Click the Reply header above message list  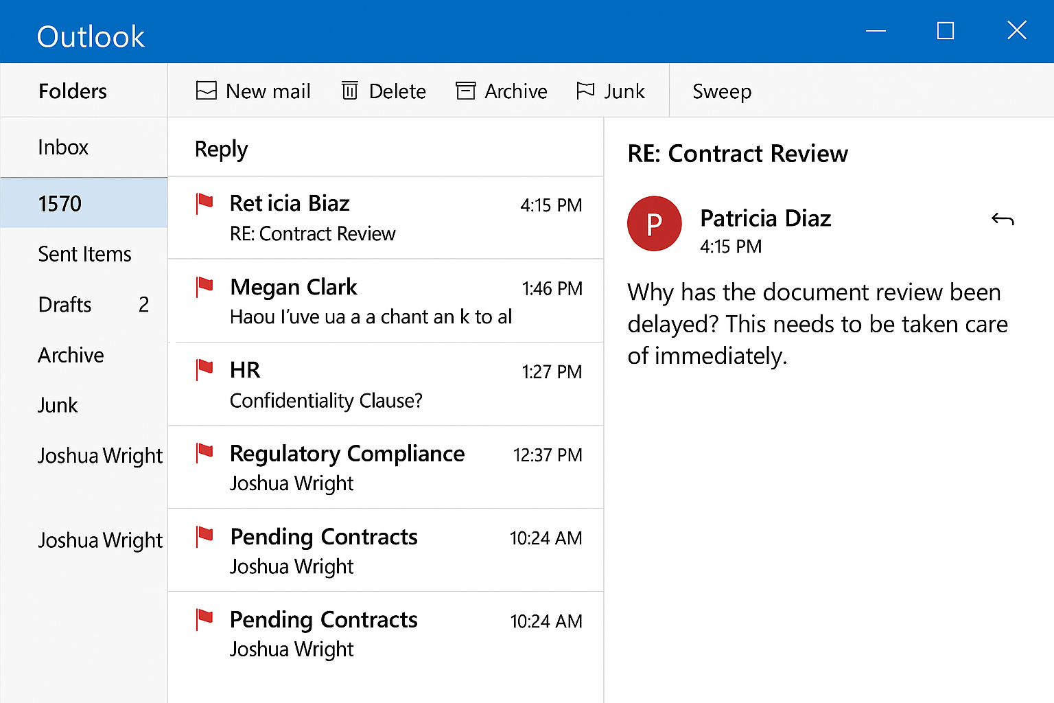[x=221, y=149]
